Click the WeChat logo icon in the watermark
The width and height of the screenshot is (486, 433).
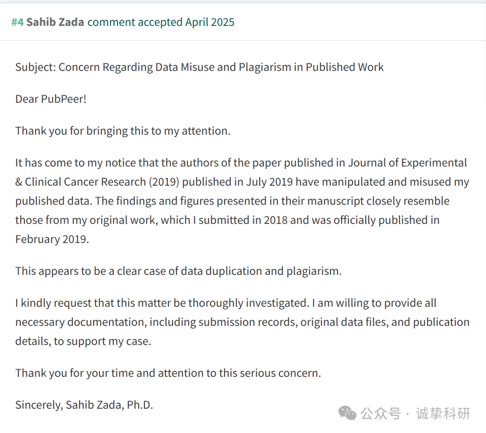click(x=347, y=413)
